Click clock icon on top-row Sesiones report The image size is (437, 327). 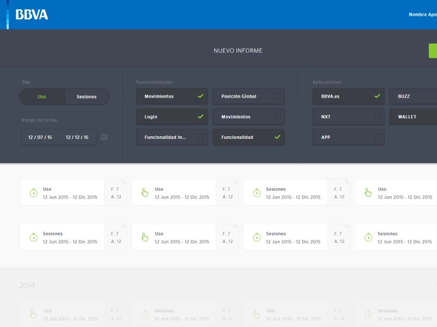(256, 192)
